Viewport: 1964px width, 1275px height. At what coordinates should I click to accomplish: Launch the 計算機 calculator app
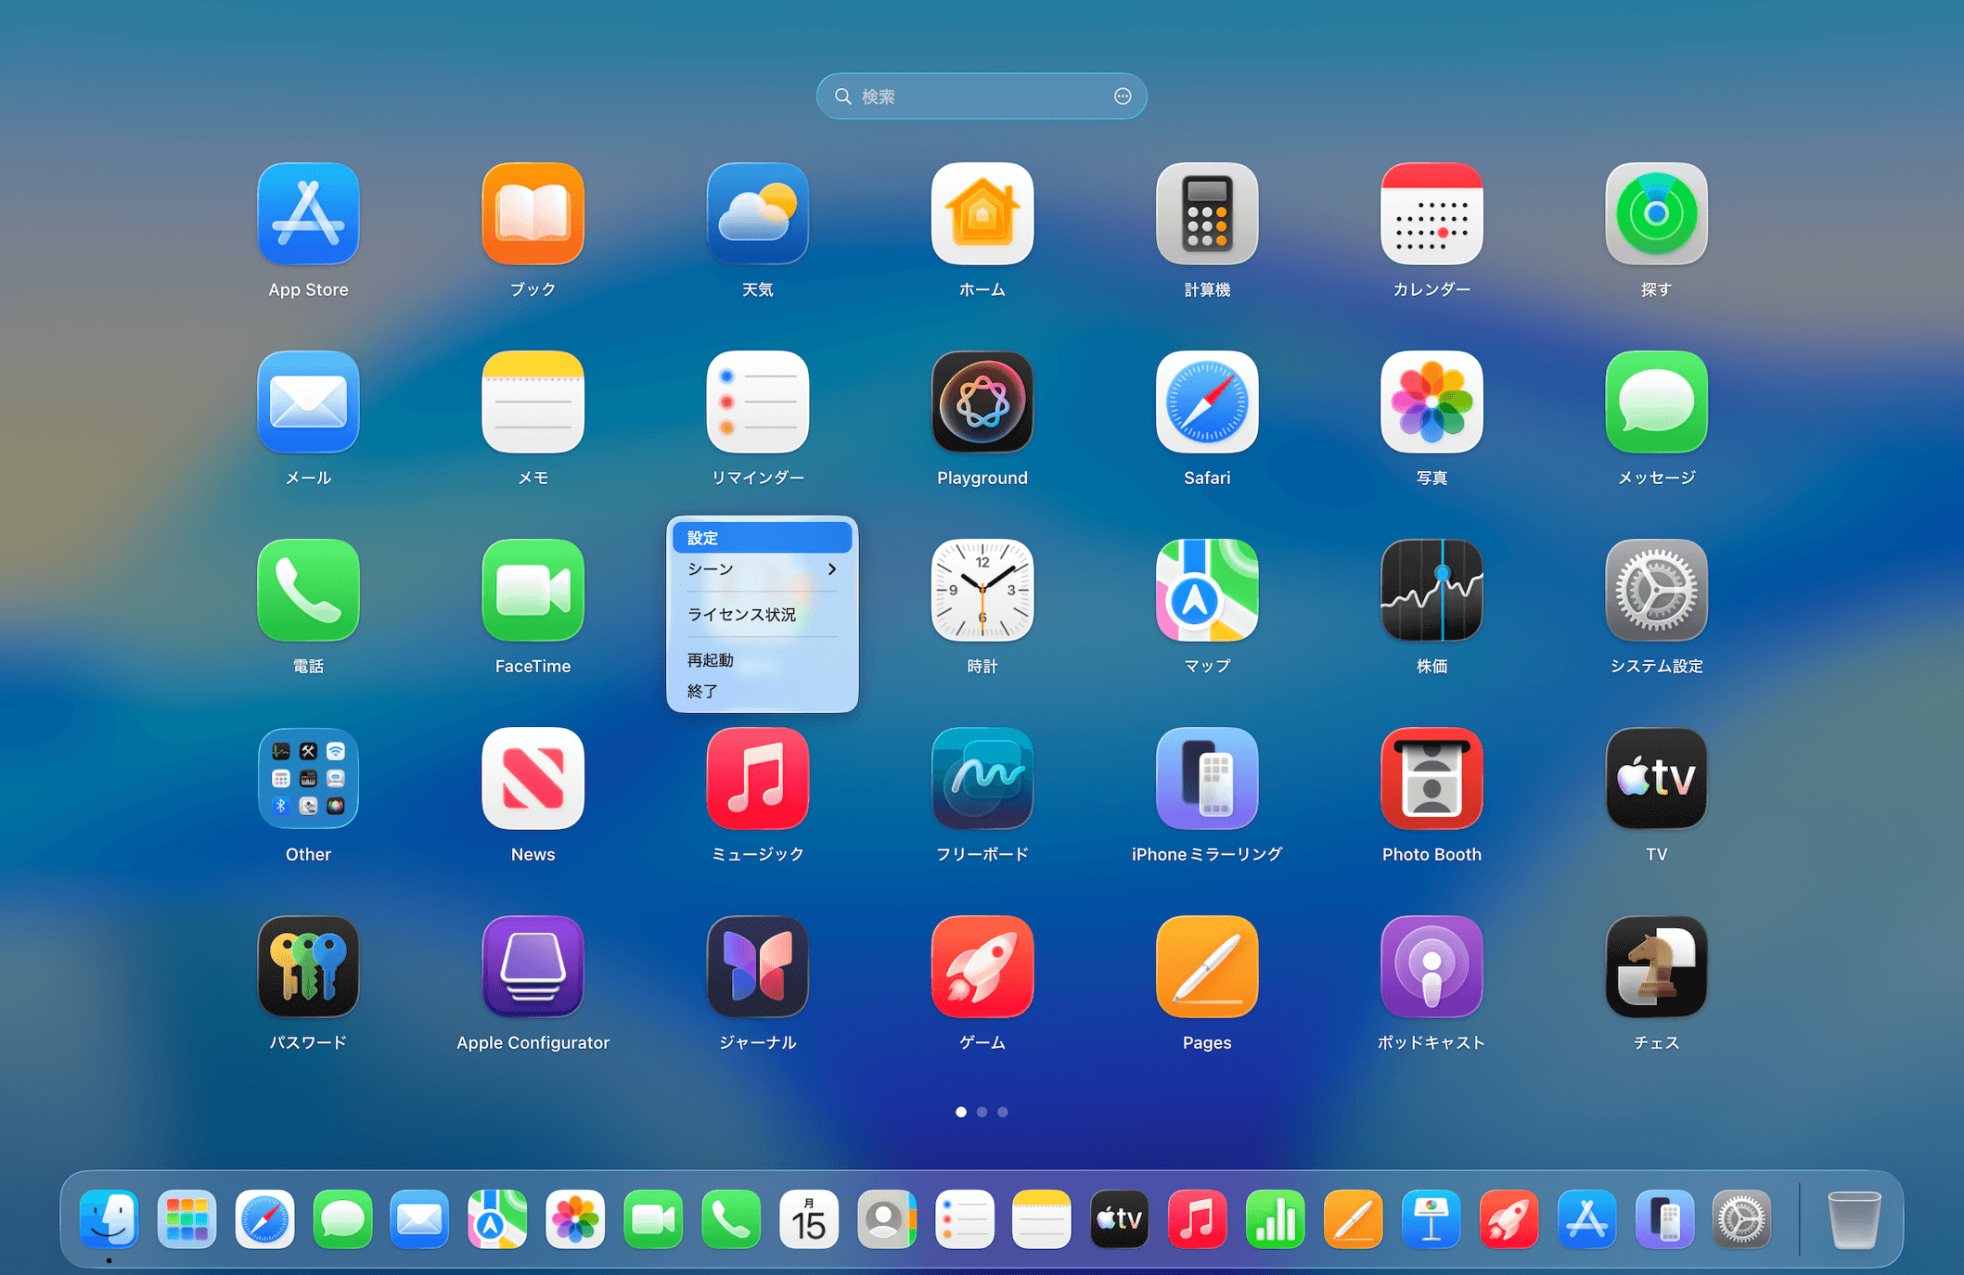click(1207, 214)
